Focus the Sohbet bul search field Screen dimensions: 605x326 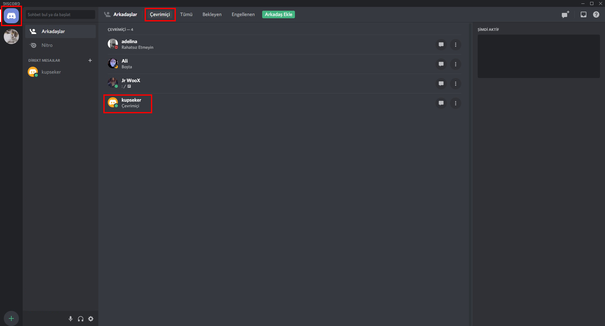click(x=60, y=14)
